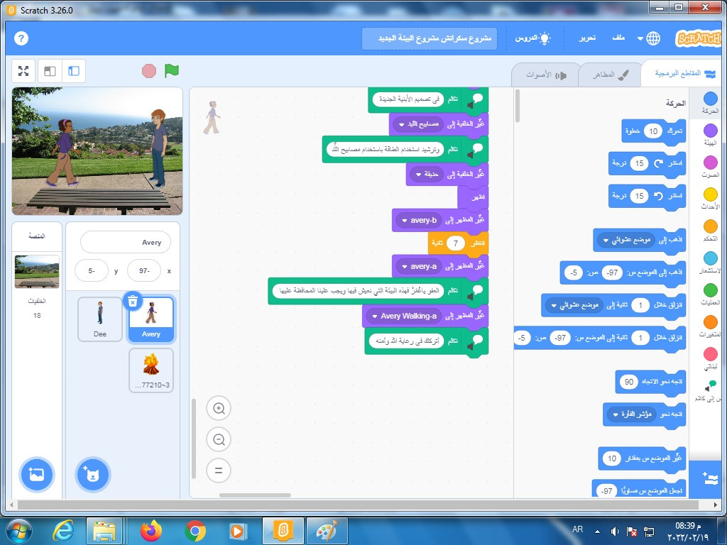Open the help question mark icon
Screen dimensions: 727x545
(21, 38)
